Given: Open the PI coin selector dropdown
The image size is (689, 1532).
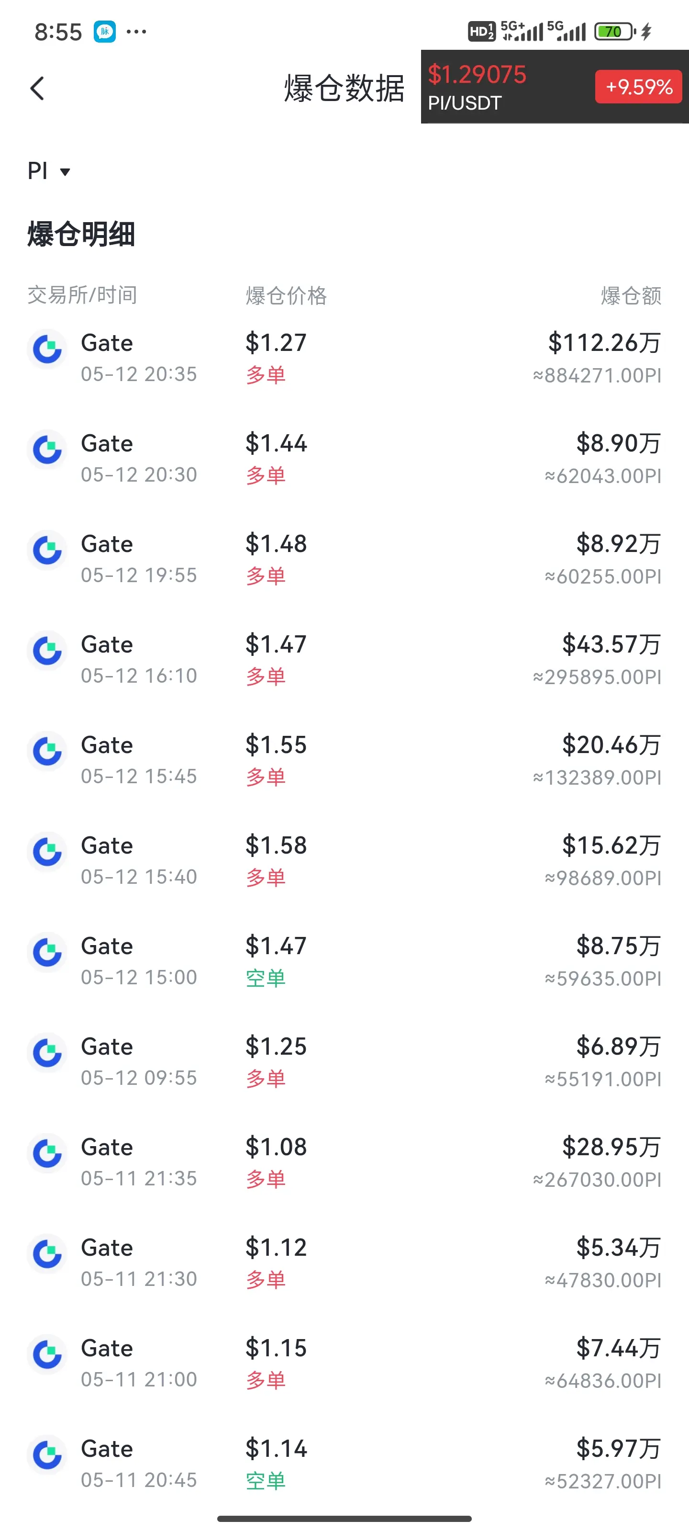Looking at the screenshot, I should tap(49, 171).
